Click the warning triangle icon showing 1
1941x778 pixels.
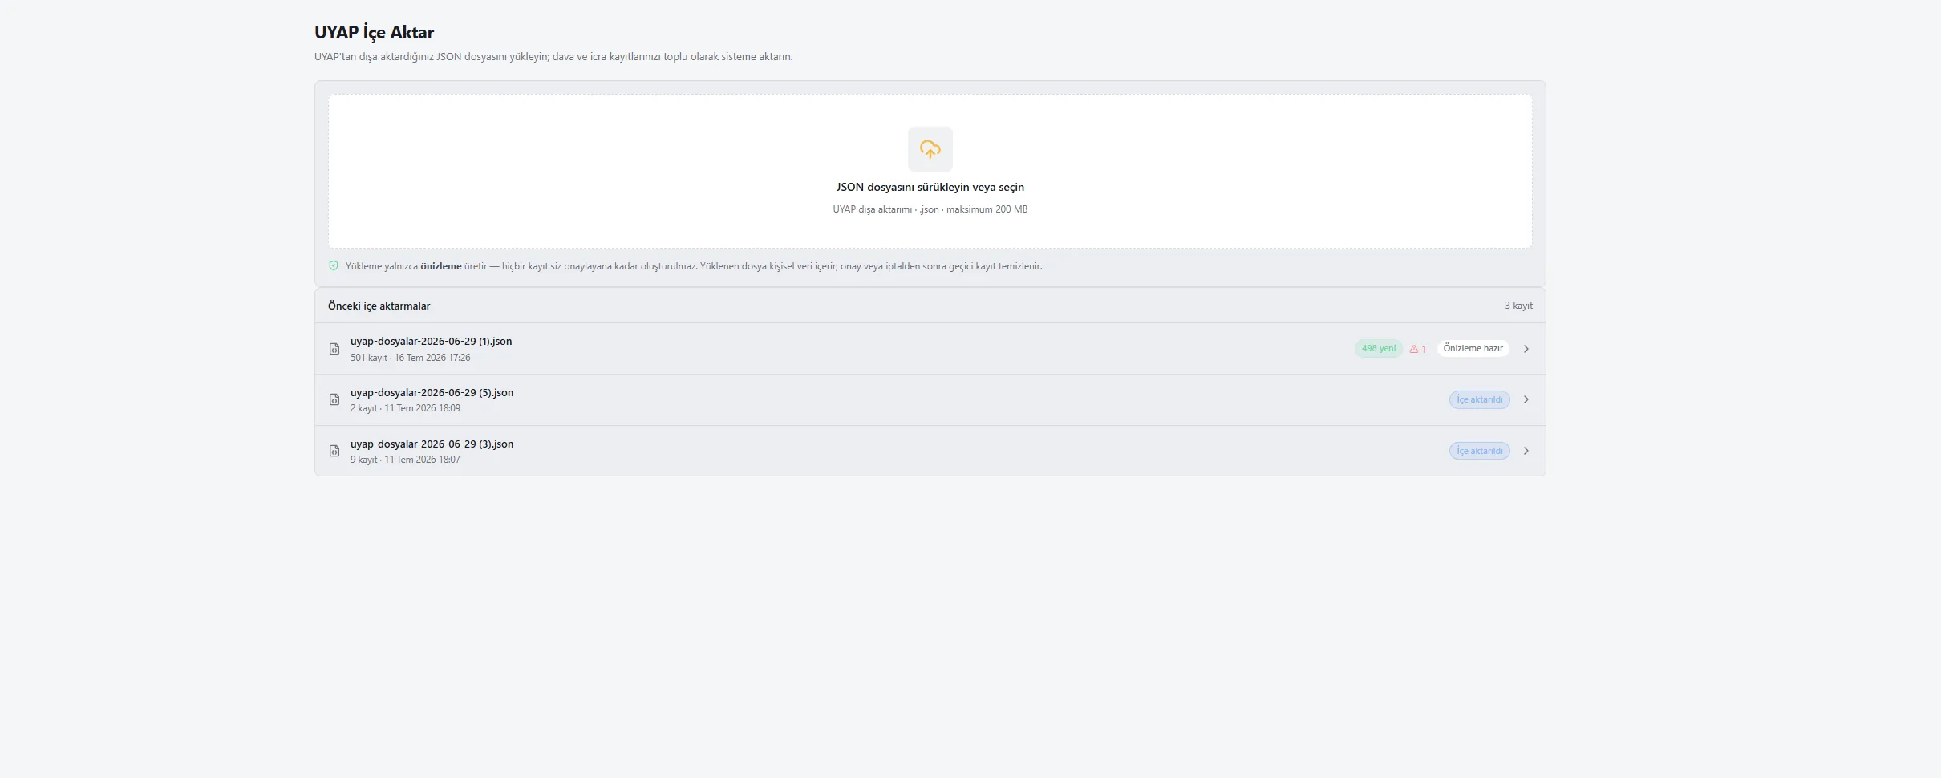1414,349
